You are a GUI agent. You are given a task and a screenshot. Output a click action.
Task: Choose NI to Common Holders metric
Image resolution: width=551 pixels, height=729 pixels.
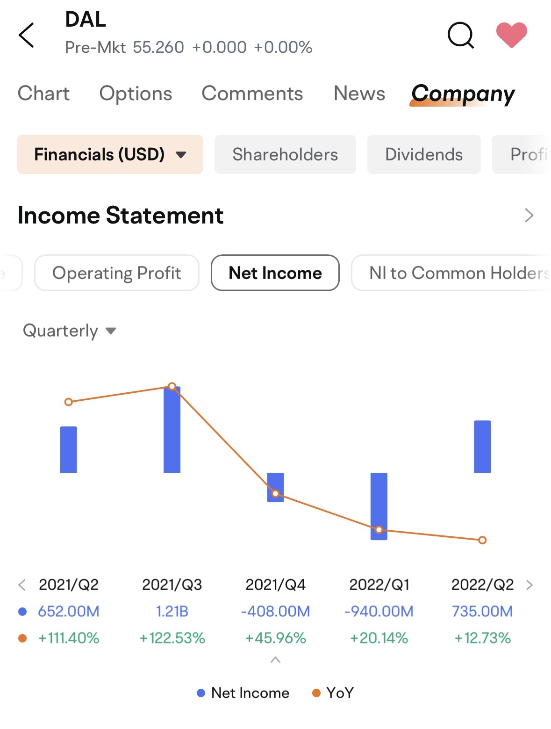point(451,273)
